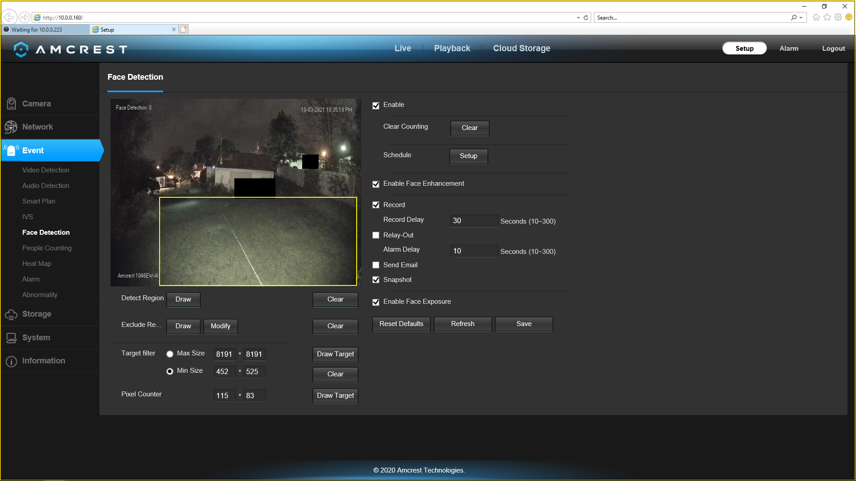Viewport: 856px width, 481px height.
Task: Click Clear for Exclude Region
Action: [x=335, y=326]
